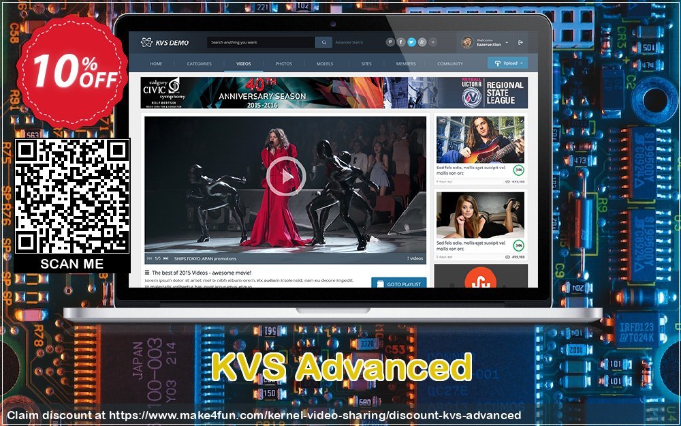Focus the 'Search anything you want' field
This screenshot has width=681, height=426.
(x=261, y=42)
